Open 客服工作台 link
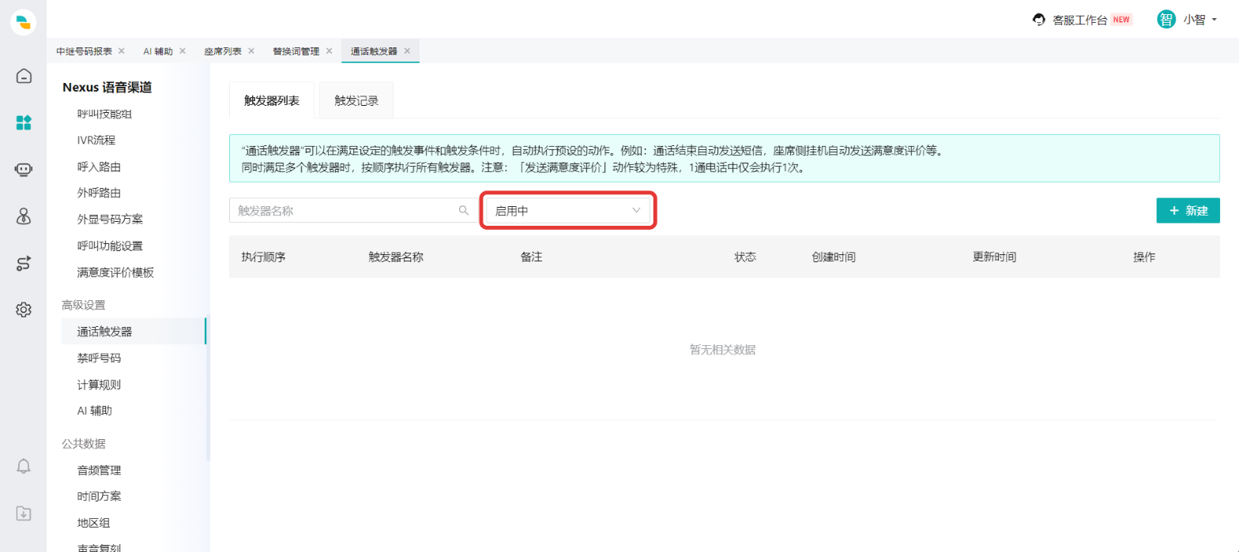Viewport: 1239px width, 552px height. [1079, 20]
